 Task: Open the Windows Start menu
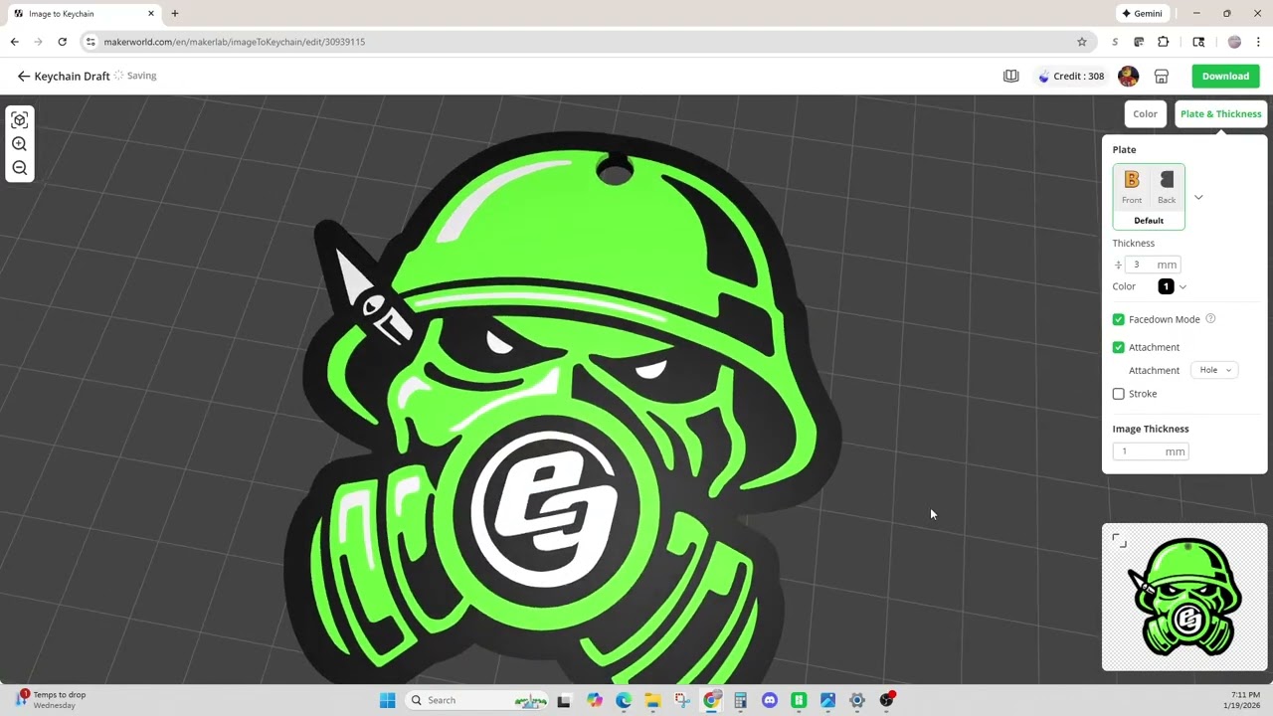[x=388, y=700]
